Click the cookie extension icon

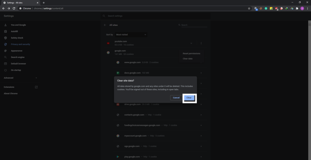point(261,8)
